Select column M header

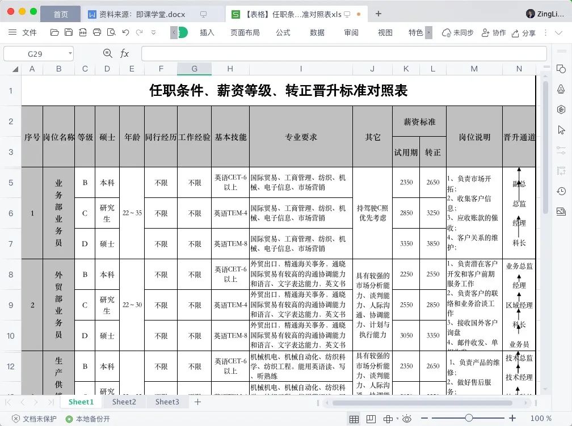[474, 69]
